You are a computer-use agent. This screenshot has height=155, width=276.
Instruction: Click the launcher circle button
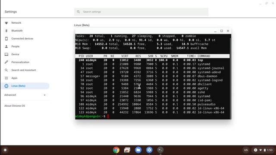click(5, 150)
